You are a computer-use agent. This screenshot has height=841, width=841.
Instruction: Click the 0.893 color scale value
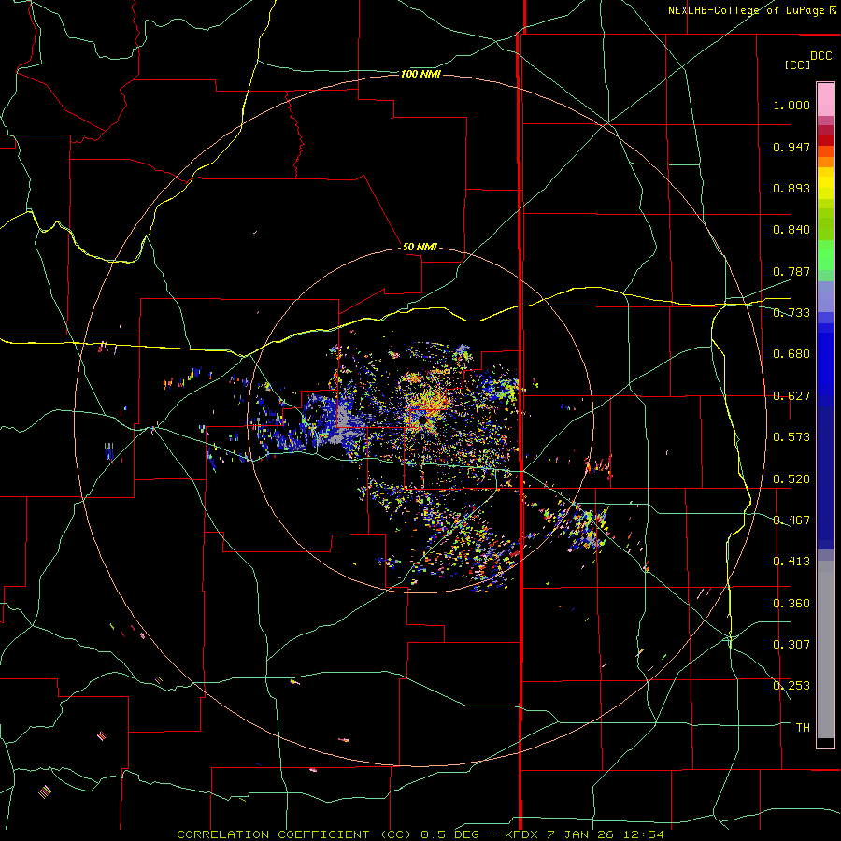coord(791,188)
